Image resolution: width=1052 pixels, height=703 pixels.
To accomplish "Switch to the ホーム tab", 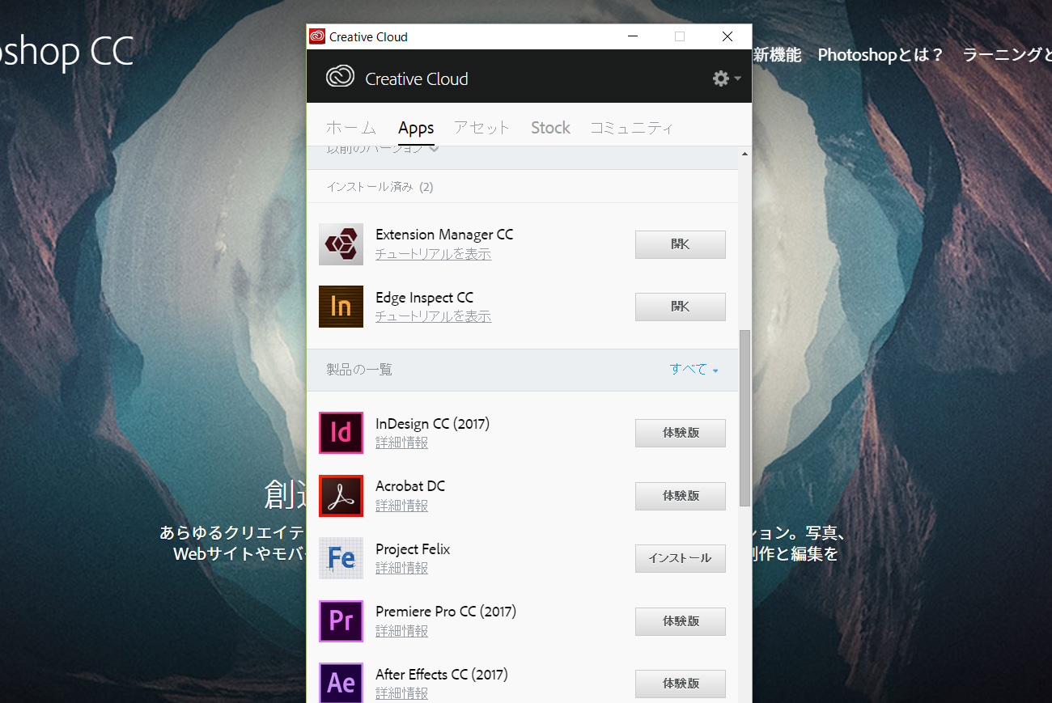I will (x=351, y=128).
